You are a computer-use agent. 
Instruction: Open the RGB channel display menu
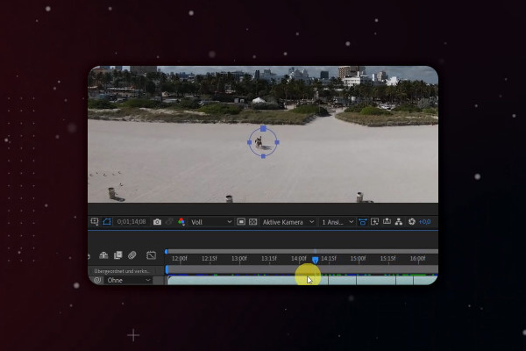[181, 222]
